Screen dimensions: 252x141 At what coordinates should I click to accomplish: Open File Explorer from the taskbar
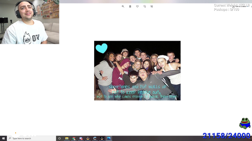pyautogui.click(x=67, y=138)
